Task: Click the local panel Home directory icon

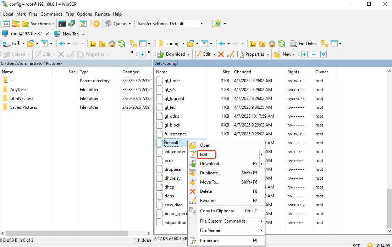Action: [112, 44]
